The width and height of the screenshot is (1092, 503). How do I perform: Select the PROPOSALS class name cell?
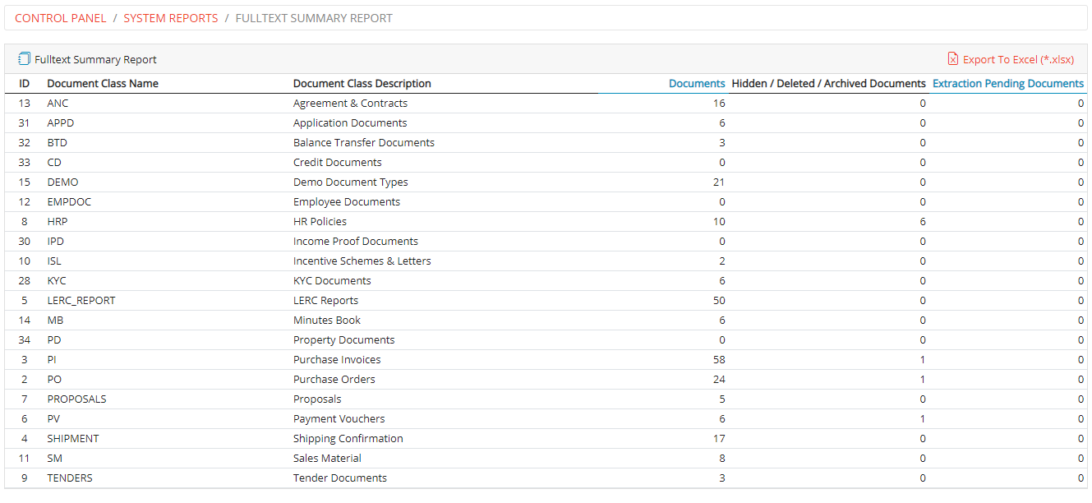click(x=77, y=399)
